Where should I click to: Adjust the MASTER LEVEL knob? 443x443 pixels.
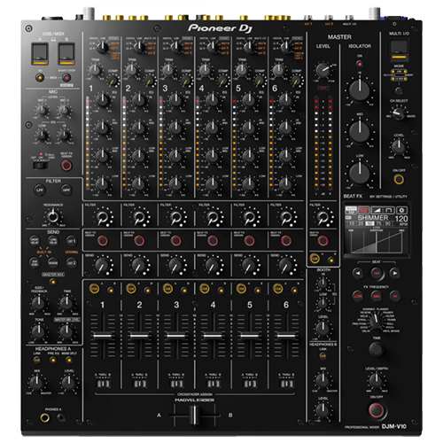[x=323, y=70]
